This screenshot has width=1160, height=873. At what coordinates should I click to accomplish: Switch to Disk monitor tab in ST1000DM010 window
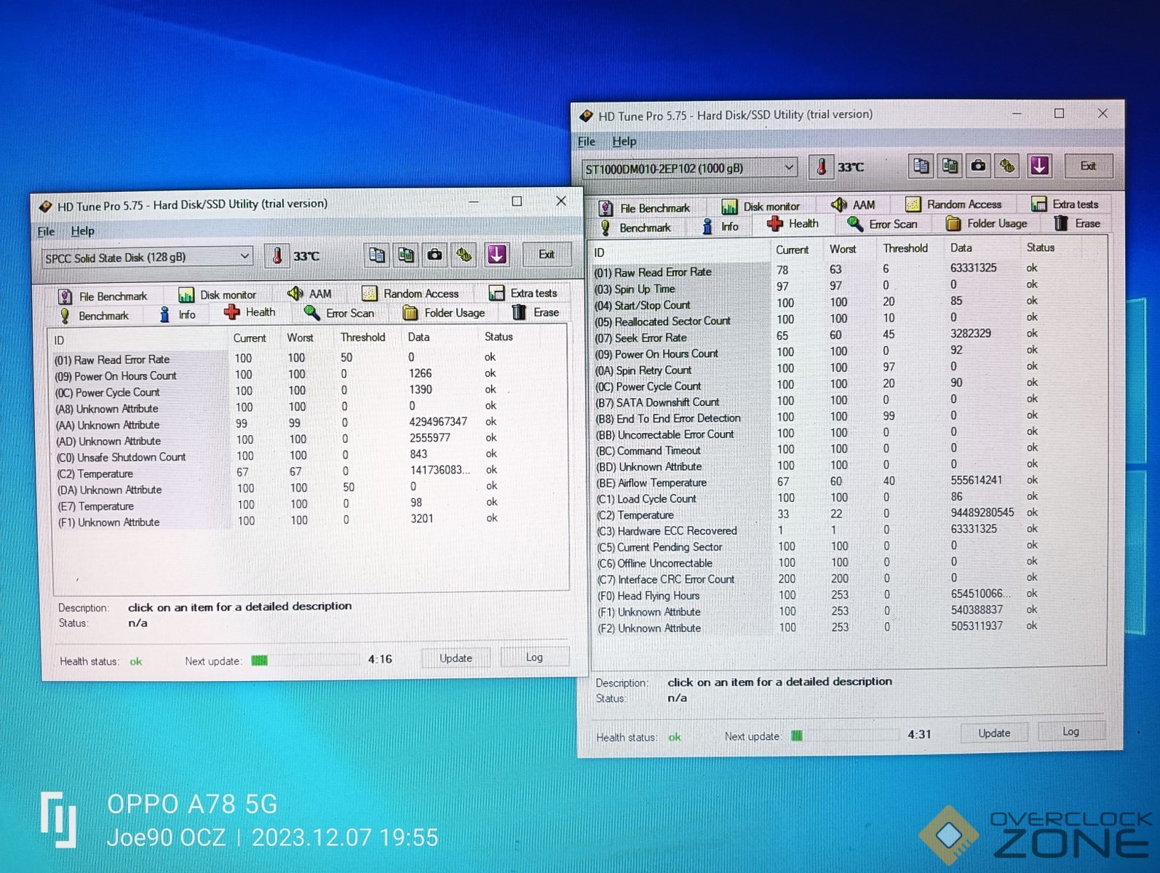tap(760, 207)
